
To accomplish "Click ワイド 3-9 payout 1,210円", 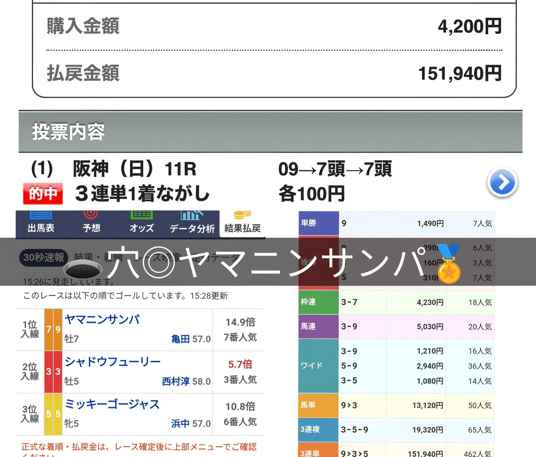I will [430, 351].
